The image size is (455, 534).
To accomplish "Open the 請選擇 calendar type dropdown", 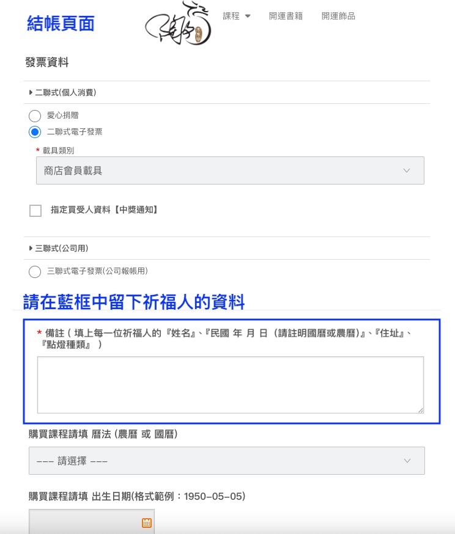I will point(226,461).
